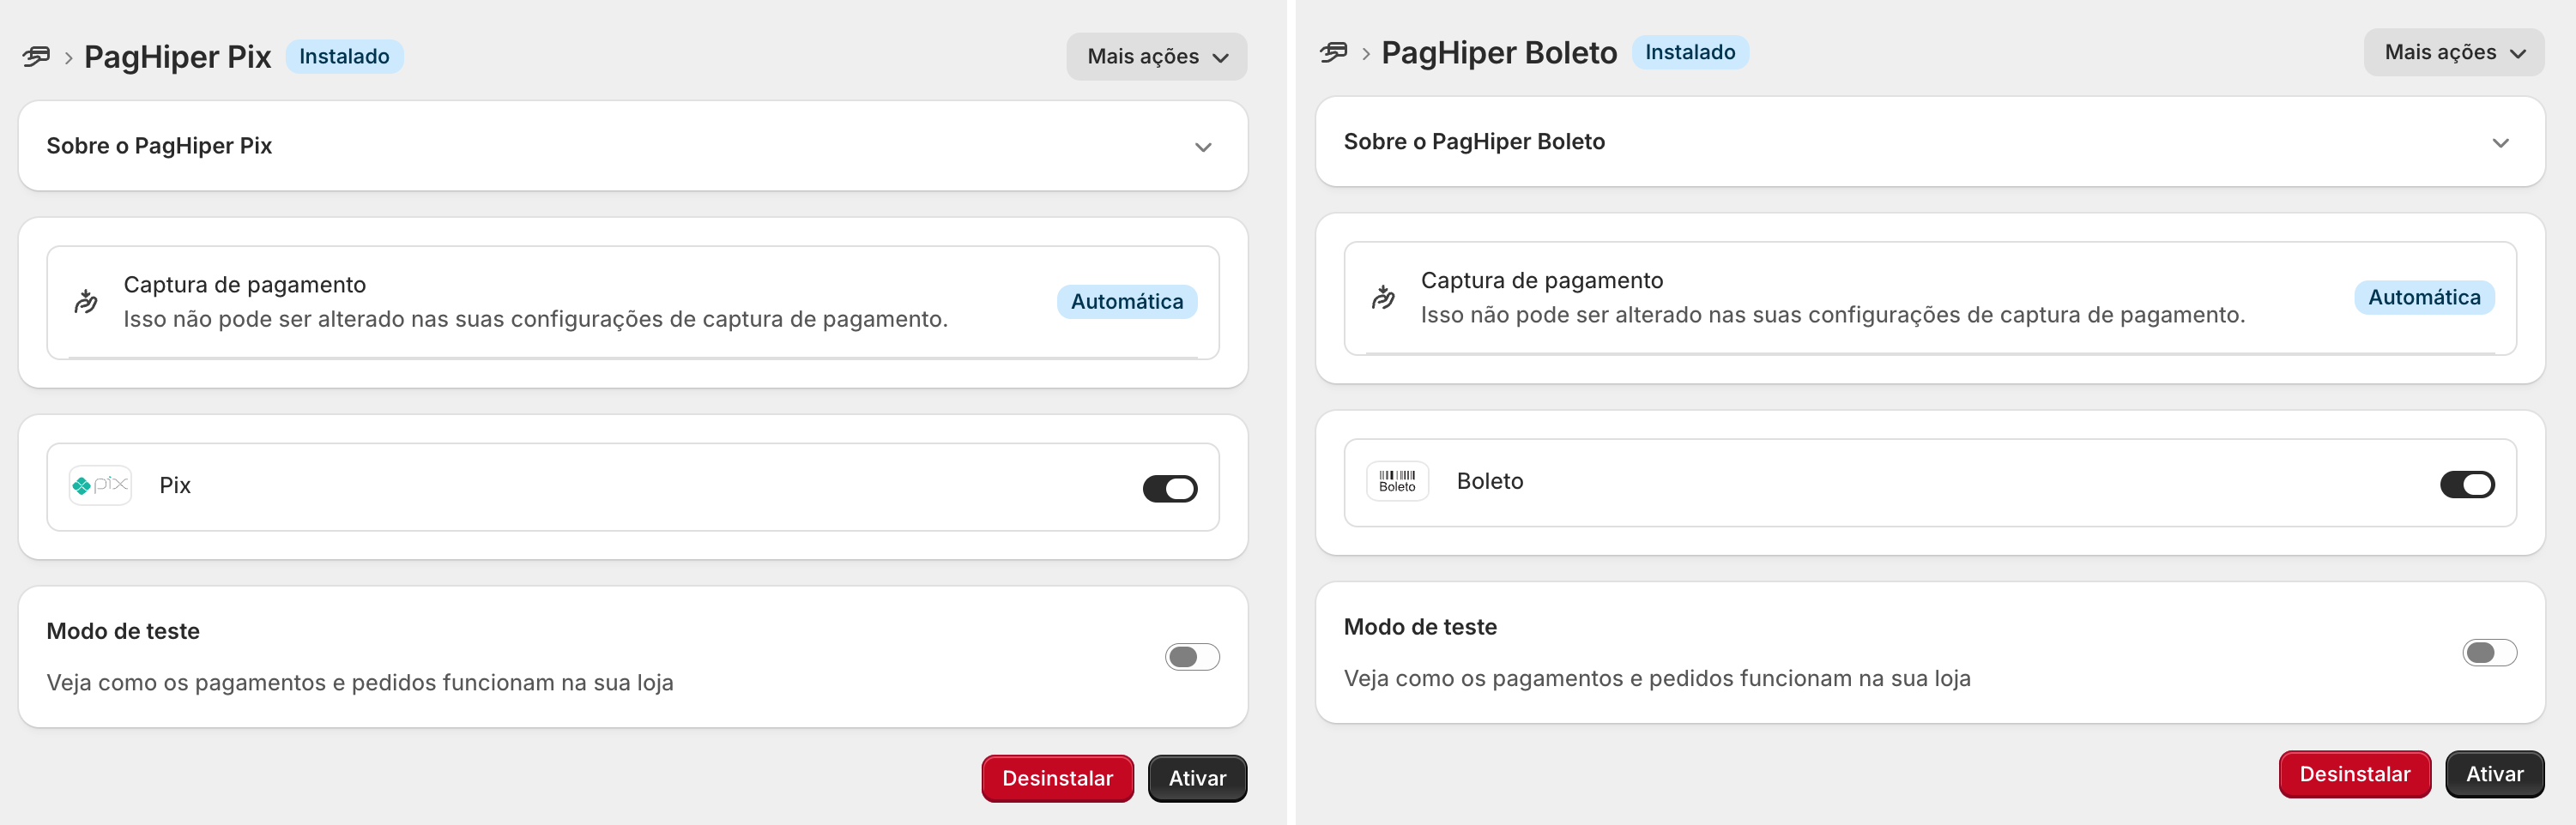Click the Boleto barcode icon
The height and width of the screenshot is (825, 2576).
click(x=1397, y=481)
